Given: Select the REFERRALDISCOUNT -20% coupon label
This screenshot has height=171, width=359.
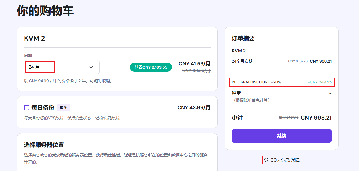Looking at the screenshot, I should point(256,82).
